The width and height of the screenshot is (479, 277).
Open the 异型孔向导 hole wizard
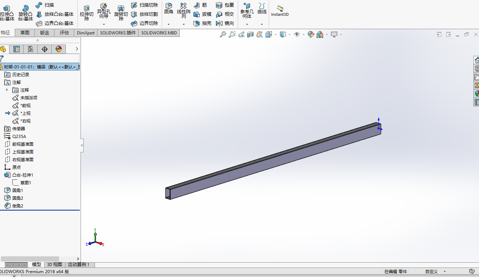104,11
